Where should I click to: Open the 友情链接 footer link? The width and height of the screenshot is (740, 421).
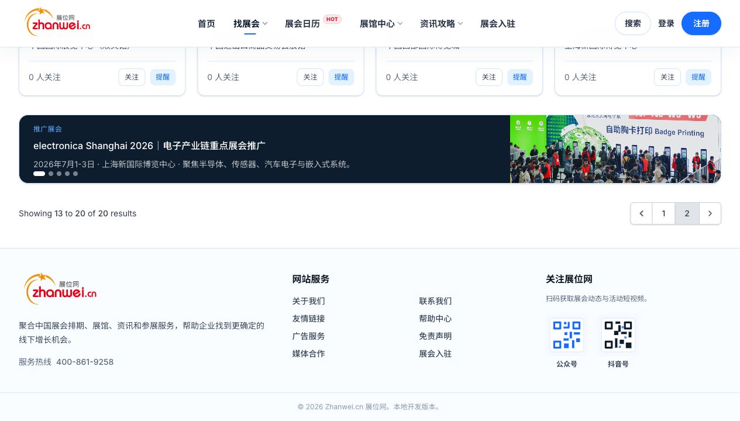coord(309,319)
